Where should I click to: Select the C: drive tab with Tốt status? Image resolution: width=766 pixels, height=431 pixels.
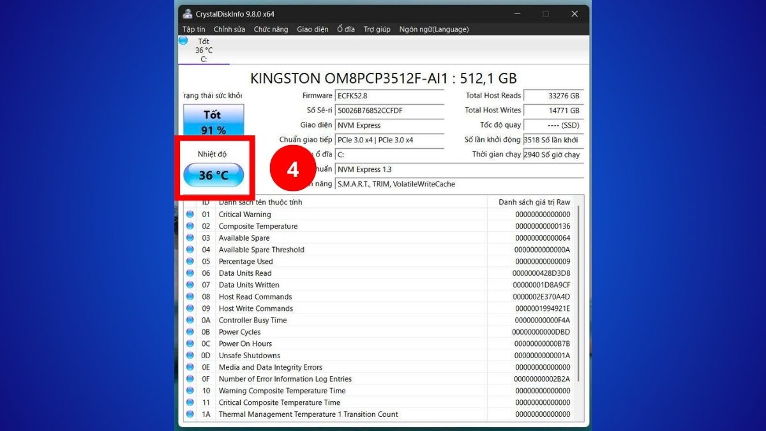tap(204, 50)
